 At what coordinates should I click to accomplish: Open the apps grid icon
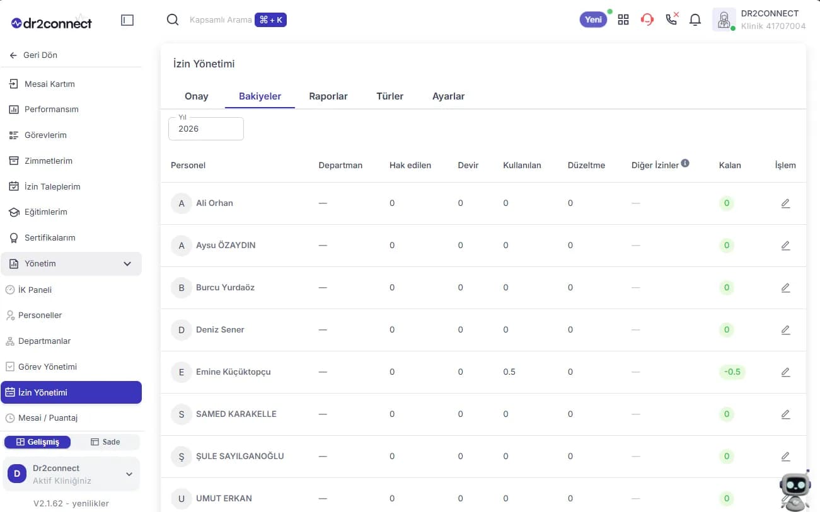[x=623, y=20]
